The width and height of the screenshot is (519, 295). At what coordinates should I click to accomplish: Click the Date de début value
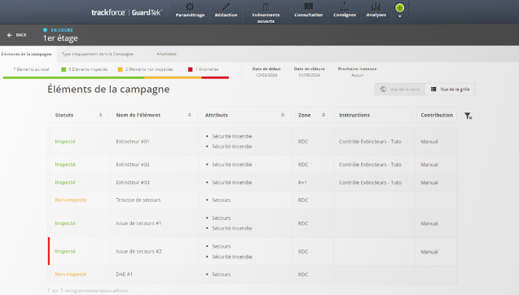pyautogui.click(x=266, y=75)
